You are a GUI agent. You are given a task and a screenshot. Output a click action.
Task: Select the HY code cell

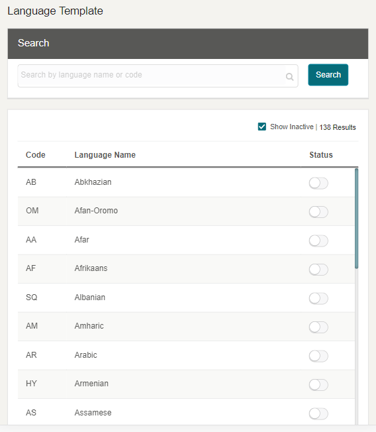click(x=31, y=384)
